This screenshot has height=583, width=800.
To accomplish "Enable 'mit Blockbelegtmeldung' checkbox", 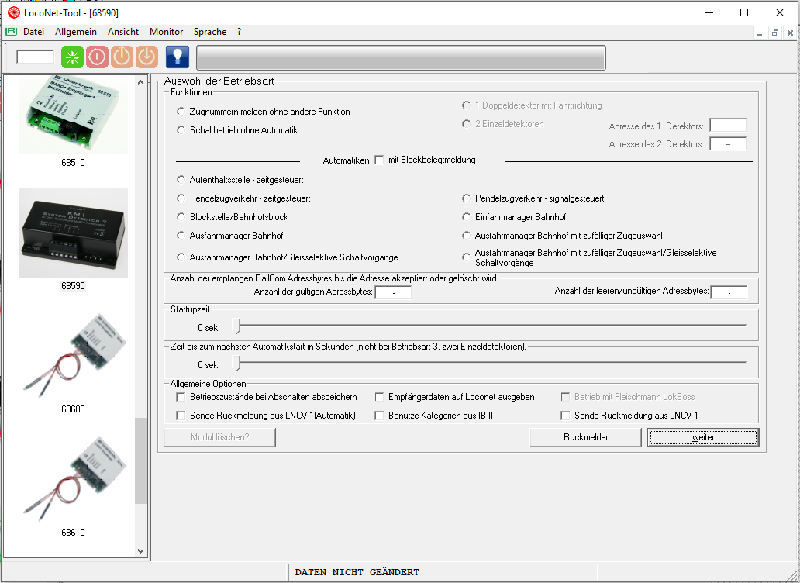I will coord(379,160).
